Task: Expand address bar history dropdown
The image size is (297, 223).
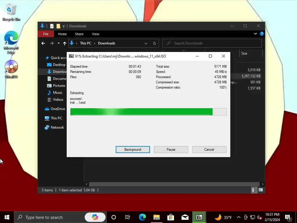Action: tap(146, 44)
